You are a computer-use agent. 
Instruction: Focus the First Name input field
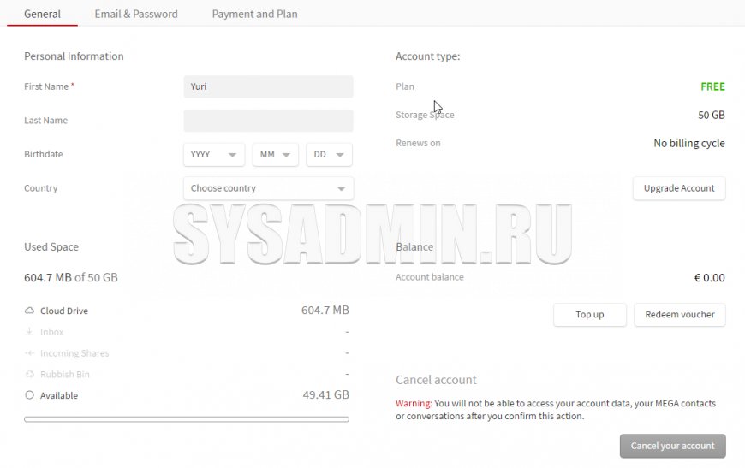tap(268, 86)
